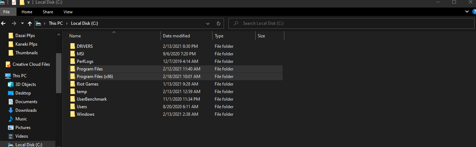This screenshot has height=147, width=476.
Task: Open Music library in sidebar
Action: point(21,119)
